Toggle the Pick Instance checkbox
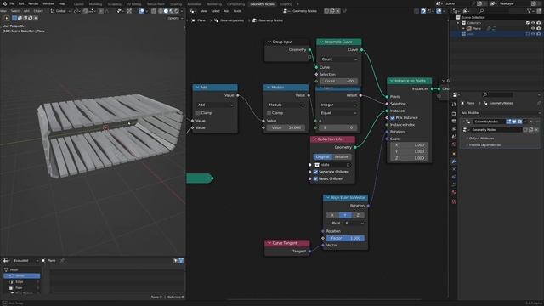This screenshot has width=544, height=306. point(393,118)
